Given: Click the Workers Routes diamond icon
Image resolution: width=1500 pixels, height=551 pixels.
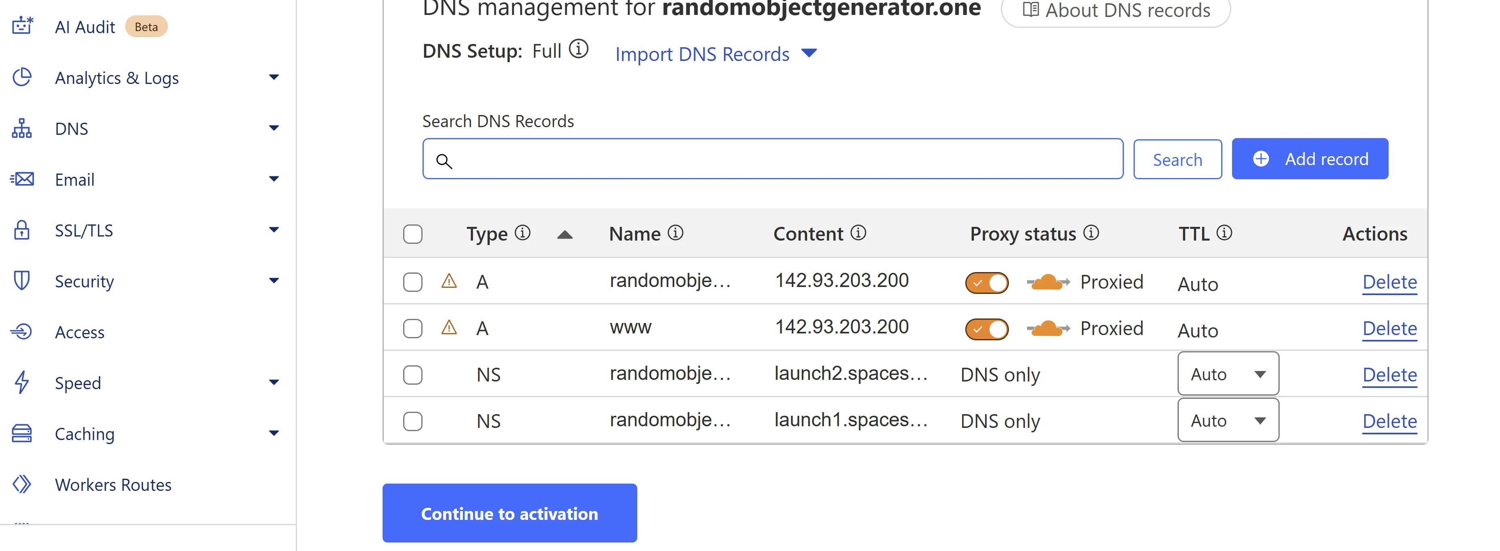Looking at the screenshot, I should click(22, 484).
